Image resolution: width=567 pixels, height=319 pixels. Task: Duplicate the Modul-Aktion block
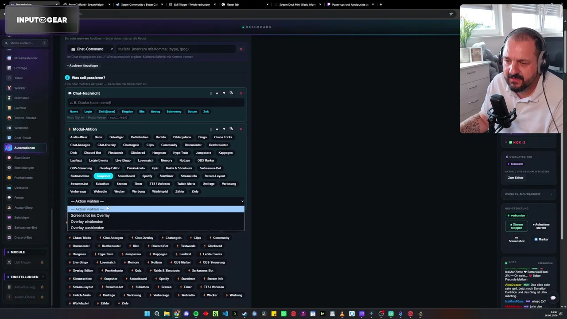coord(231,129)
